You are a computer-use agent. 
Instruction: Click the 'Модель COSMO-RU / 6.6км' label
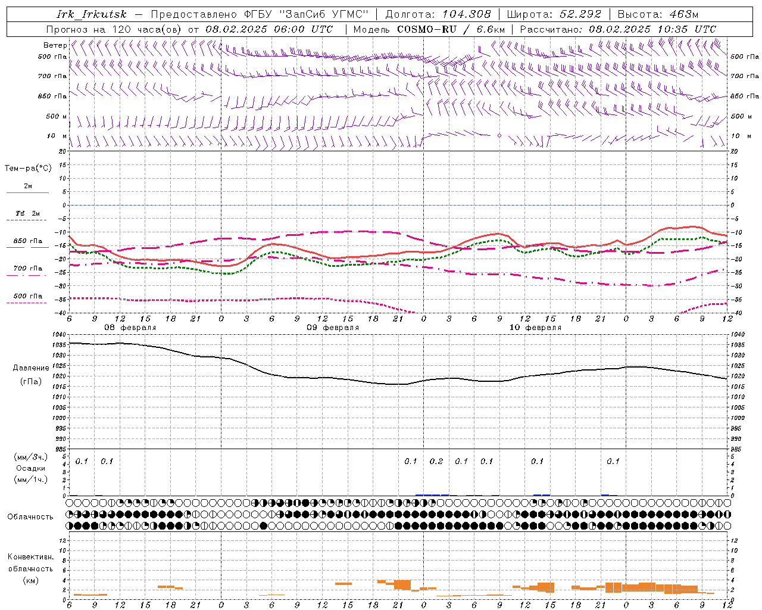point(429,29)
